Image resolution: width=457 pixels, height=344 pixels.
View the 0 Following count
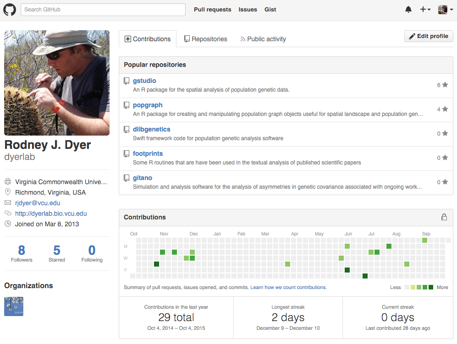pyautogui.click(x=92, y=253)
